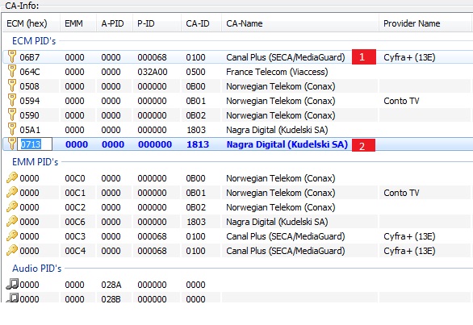The height and width of the screenshot is (325, 473).
Task: Click the red marker labeled 1
Action: point(364,57)
